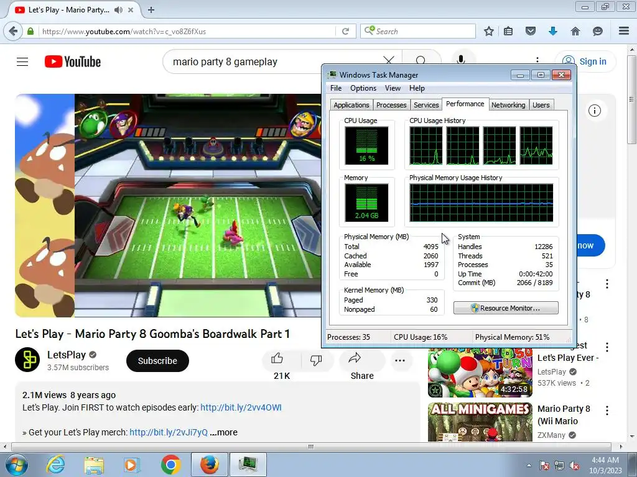Click the Pocket save icon
The height and width of the screenshot is (477, 637).
pos(530,31)
